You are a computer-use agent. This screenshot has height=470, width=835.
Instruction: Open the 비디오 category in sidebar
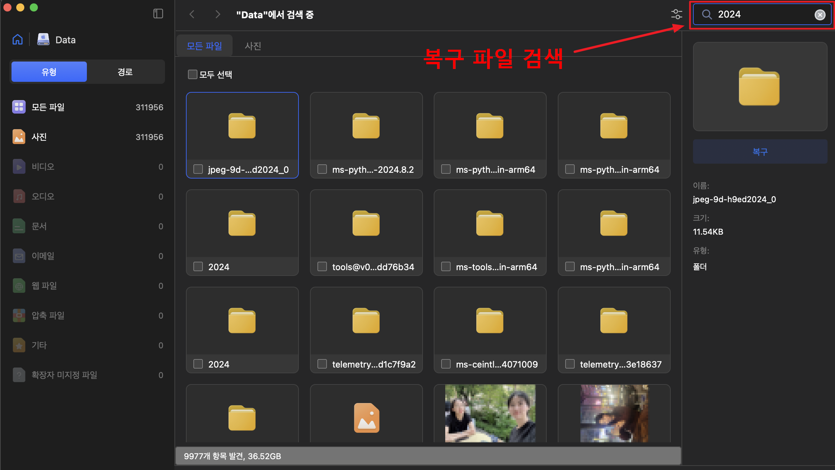pyautogui.click(x=43, y=167)
